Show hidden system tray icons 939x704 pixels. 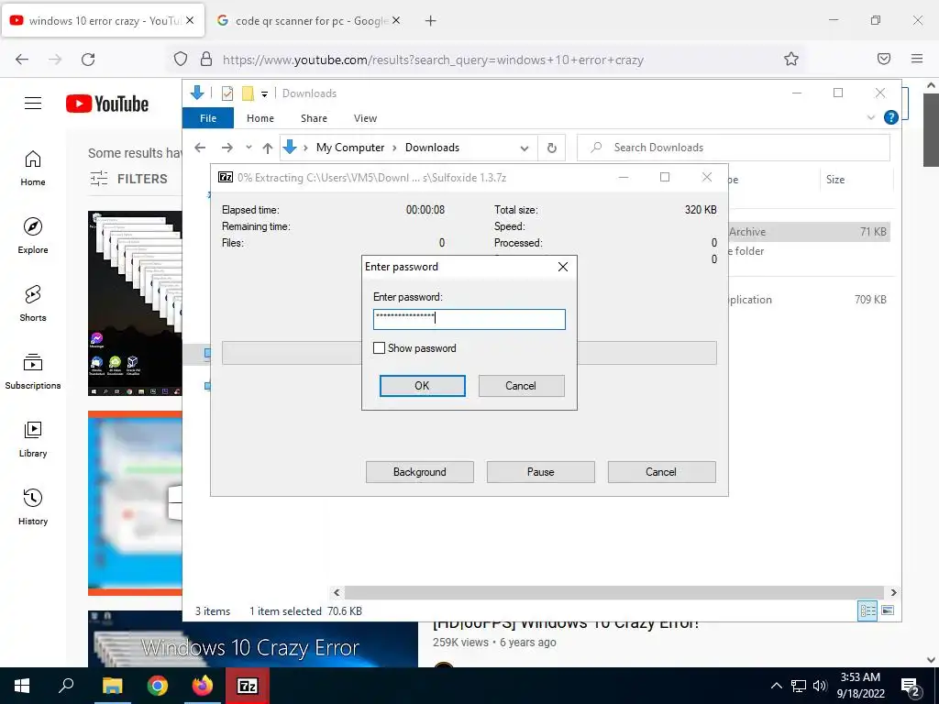coord(776,686)
